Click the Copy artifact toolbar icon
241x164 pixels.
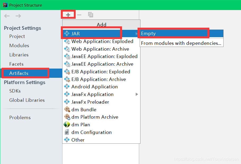coord(90,15)
